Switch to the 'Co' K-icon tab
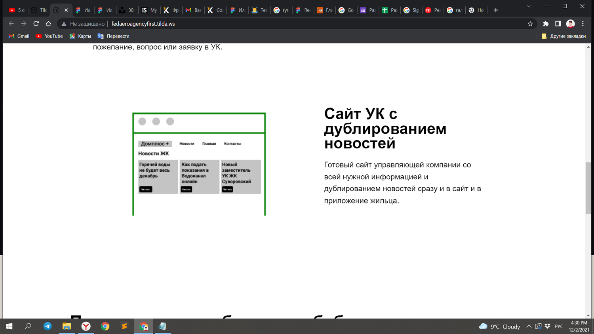Image resolution: width=594 pixels, height=334 pixels. pyautogui.click(x=216, y=10)
